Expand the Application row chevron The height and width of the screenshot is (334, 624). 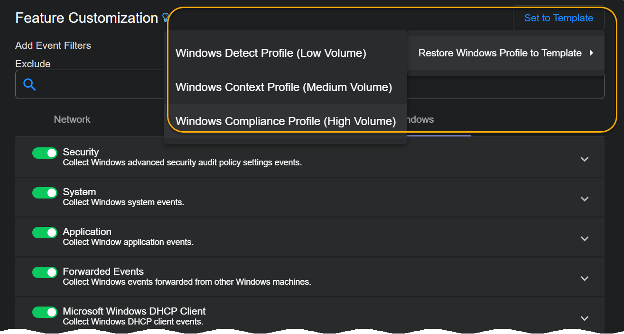585,239
